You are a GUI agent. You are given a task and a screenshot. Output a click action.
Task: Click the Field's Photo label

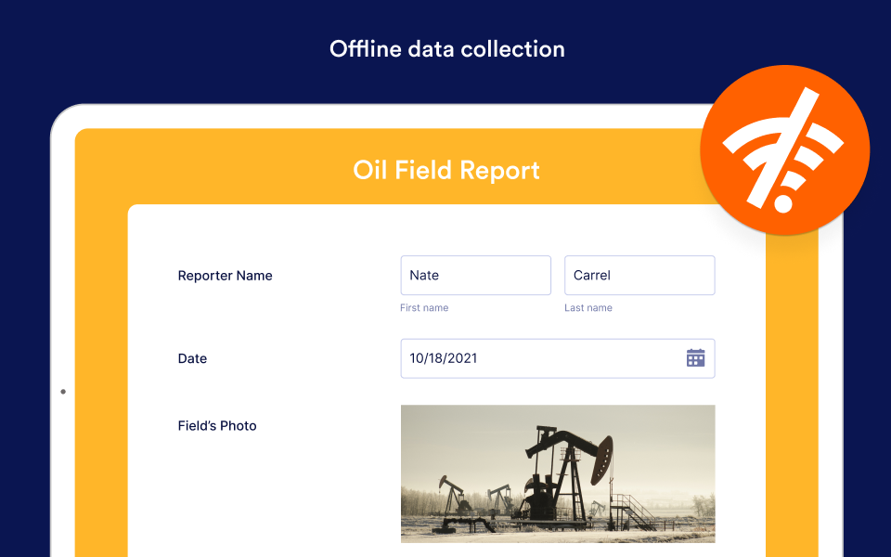[217, 426]
